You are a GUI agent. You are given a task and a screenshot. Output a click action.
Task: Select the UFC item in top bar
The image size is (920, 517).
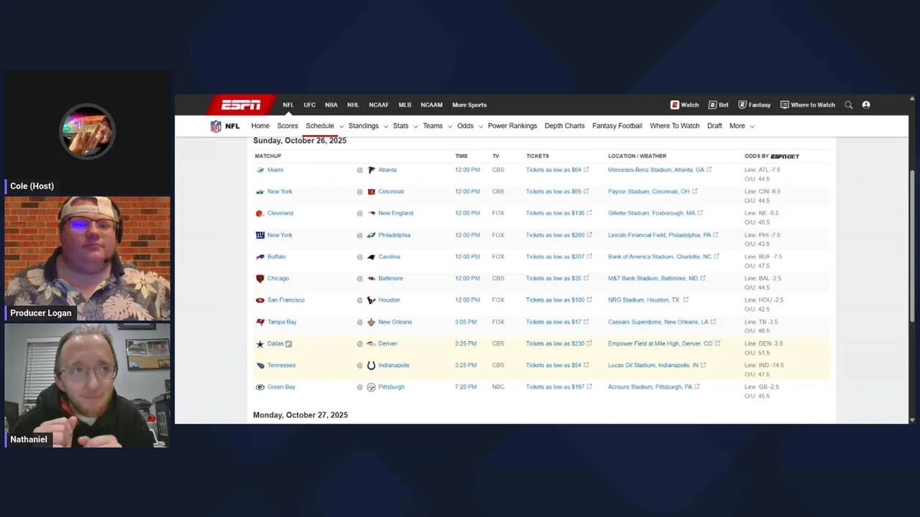click(x=310, y=105)
